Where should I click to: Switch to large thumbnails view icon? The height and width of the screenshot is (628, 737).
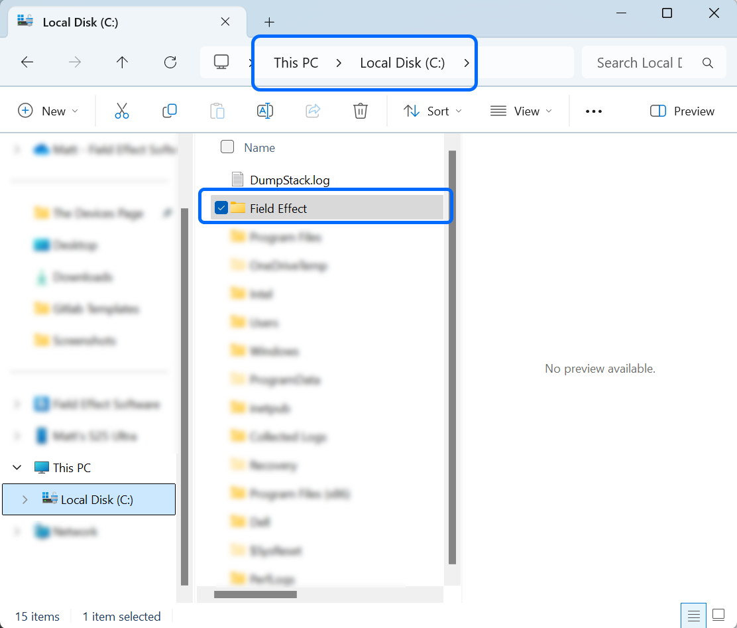click(x=718, y=615)
